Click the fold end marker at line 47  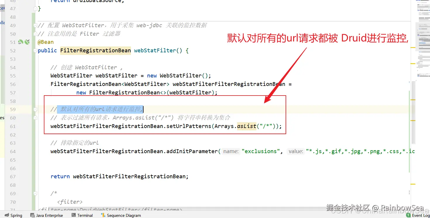point(35,9)
